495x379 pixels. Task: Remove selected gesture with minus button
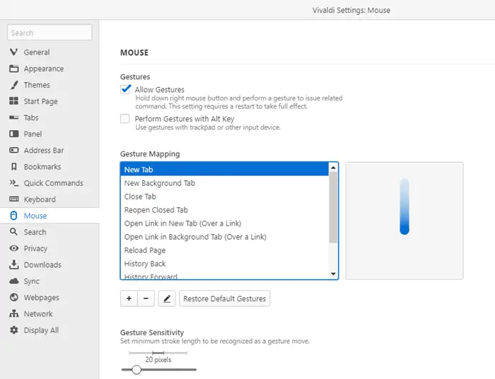(x=146, y=298)
